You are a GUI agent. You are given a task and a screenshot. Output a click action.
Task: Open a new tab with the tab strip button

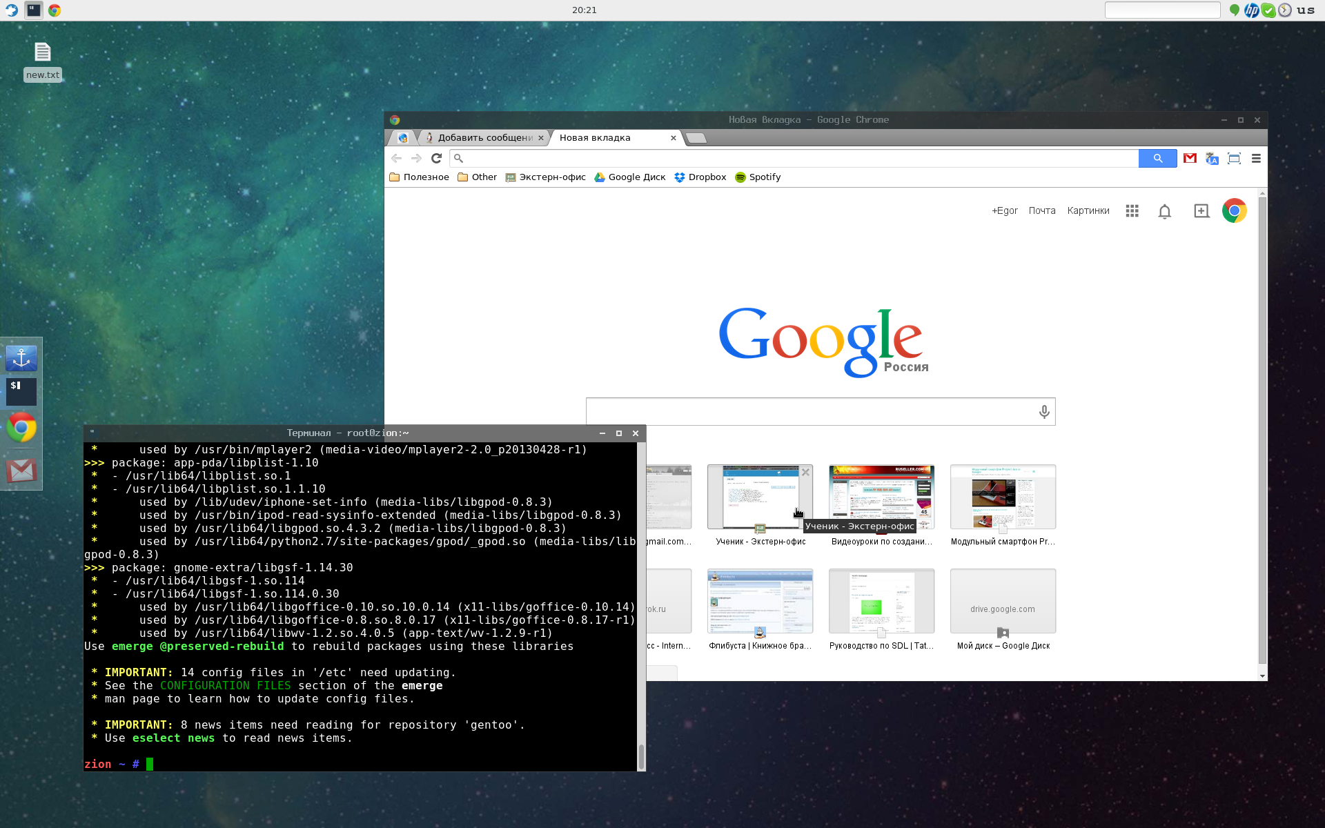pos(696,138)
